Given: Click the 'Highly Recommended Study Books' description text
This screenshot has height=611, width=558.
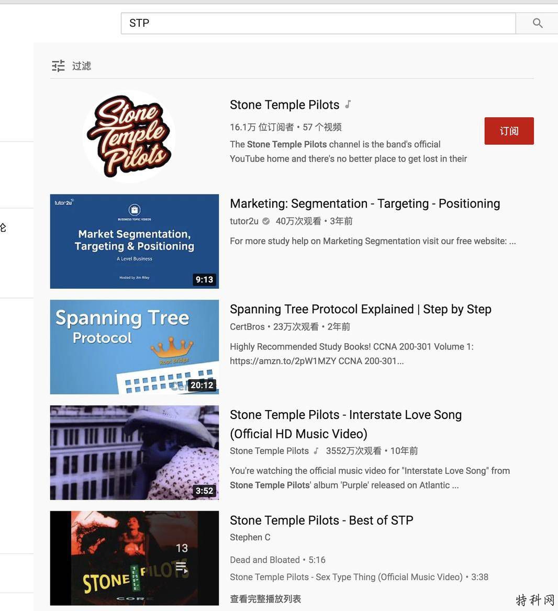Looking at the screenshot, I should (x=352, y=354).
